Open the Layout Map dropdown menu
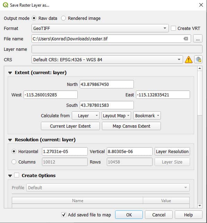 [x=116, y=116]
